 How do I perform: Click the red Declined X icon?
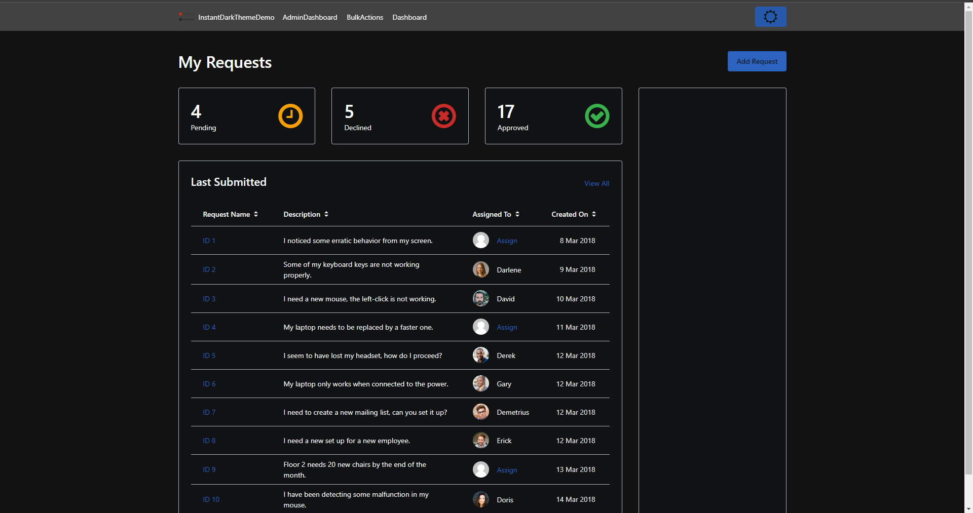coord(443,115)
